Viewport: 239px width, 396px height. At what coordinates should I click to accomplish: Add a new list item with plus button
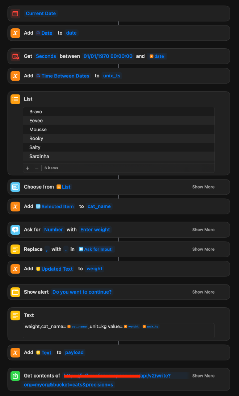28,168
